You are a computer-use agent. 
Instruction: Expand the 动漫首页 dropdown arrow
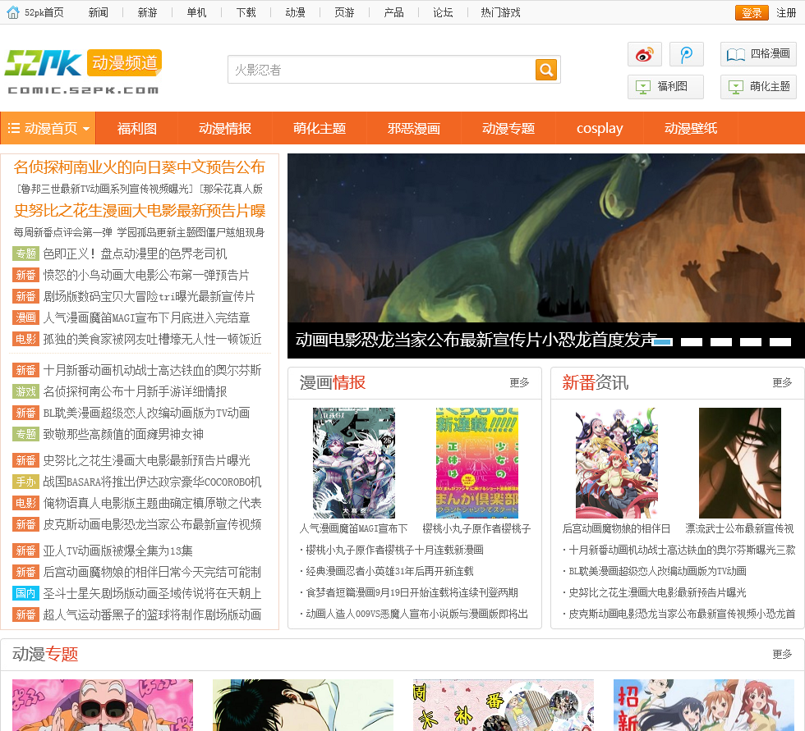tap(86, 129)
